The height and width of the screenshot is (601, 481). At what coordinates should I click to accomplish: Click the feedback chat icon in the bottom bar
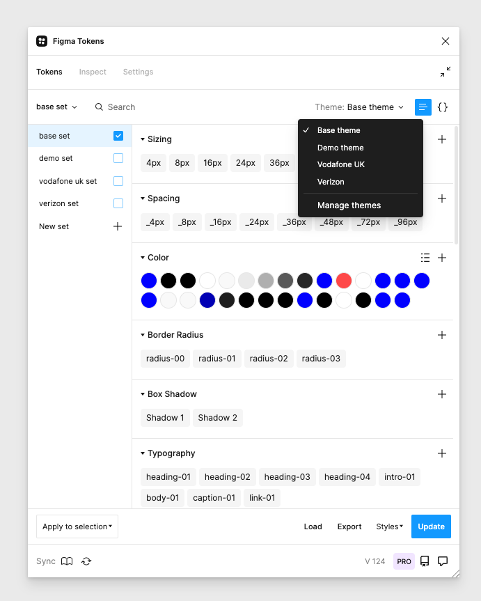pos(443,561)
